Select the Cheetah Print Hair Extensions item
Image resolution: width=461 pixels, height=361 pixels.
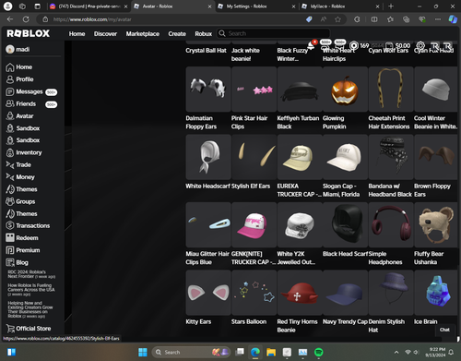[x=391, y=99]
